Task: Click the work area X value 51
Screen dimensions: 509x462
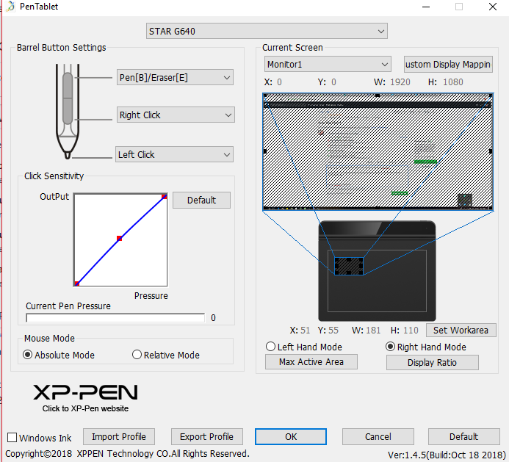Action: [305, 331]
